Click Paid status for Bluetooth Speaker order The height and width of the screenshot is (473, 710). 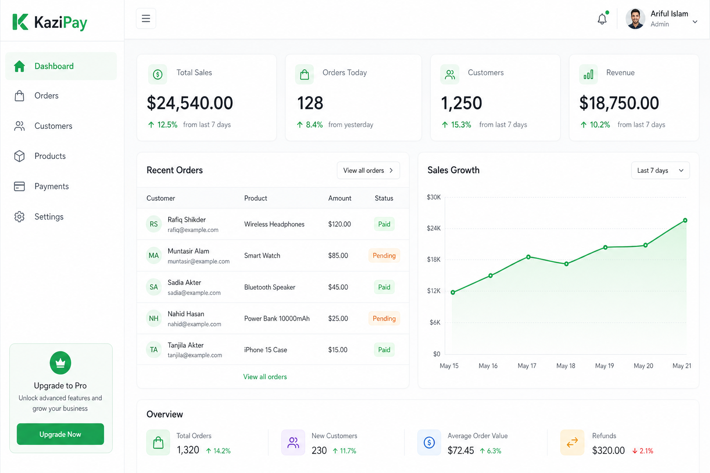(384, 287)
